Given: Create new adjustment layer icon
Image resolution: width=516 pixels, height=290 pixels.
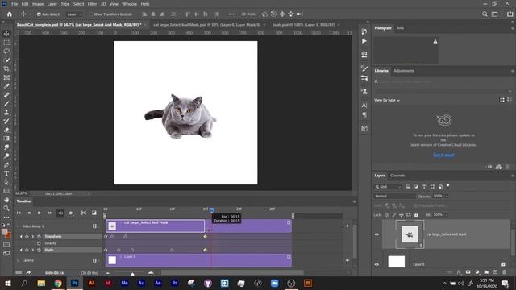Looking at the screenshot, I should [x=477, y=272].
